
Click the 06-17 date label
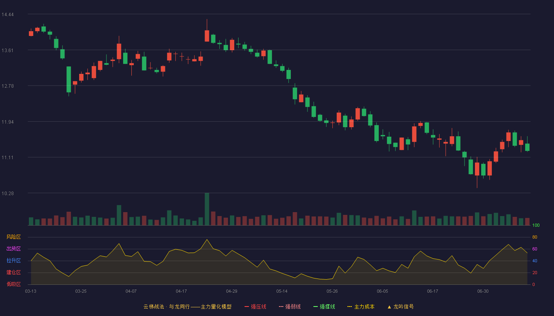point(433,291)
